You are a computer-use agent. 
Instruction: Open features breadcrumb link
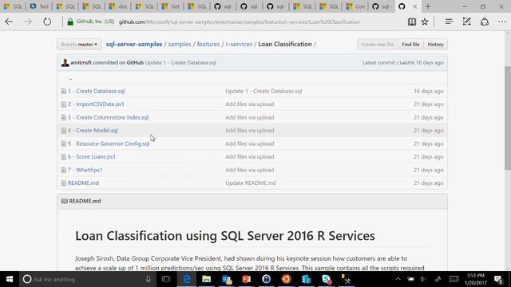tap(208, 44)
